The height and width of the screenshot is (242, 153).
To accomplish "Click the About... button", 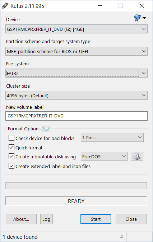I will pos(21,219).
